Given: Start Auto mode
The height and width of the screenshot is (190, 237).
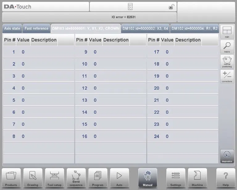Looking at the screenshot, I should tap(119, 178).
